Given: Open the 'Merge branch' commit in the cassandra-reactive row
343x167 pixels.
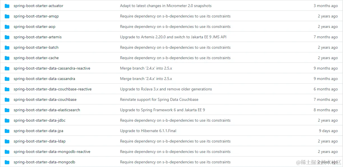Looking at the screenshot, I should 146,68.
